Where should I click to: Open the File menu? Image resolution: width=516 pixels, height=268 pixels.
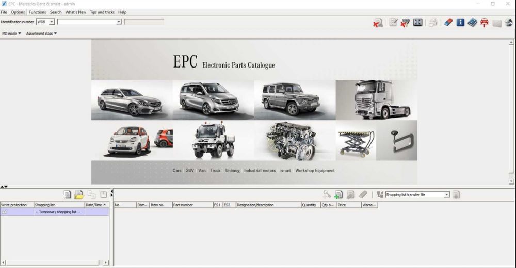click(x=4, y=12)
